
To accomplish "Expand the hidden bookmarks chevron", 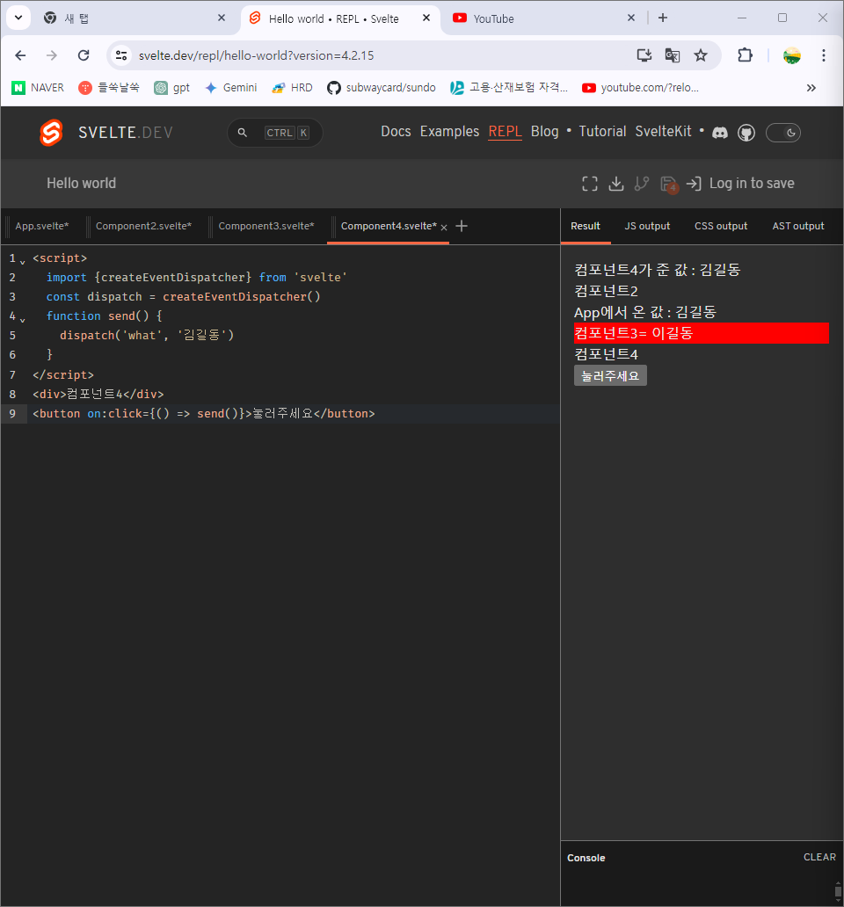I will [811, 88].
